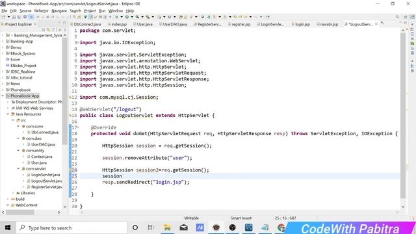Maximize the Project Explorer panel
The width and height of the screenshot is (416, 234).
click(x=64, y=23)
